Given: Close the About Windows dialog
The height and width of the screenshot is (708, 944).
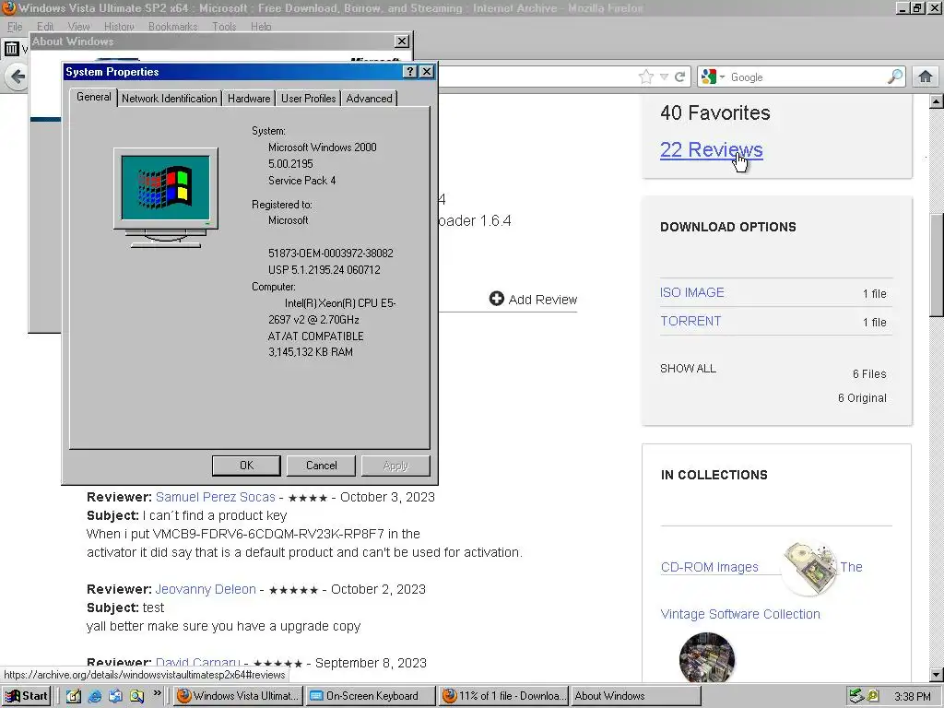Looking at the screenshot, I should pos(402,41).
